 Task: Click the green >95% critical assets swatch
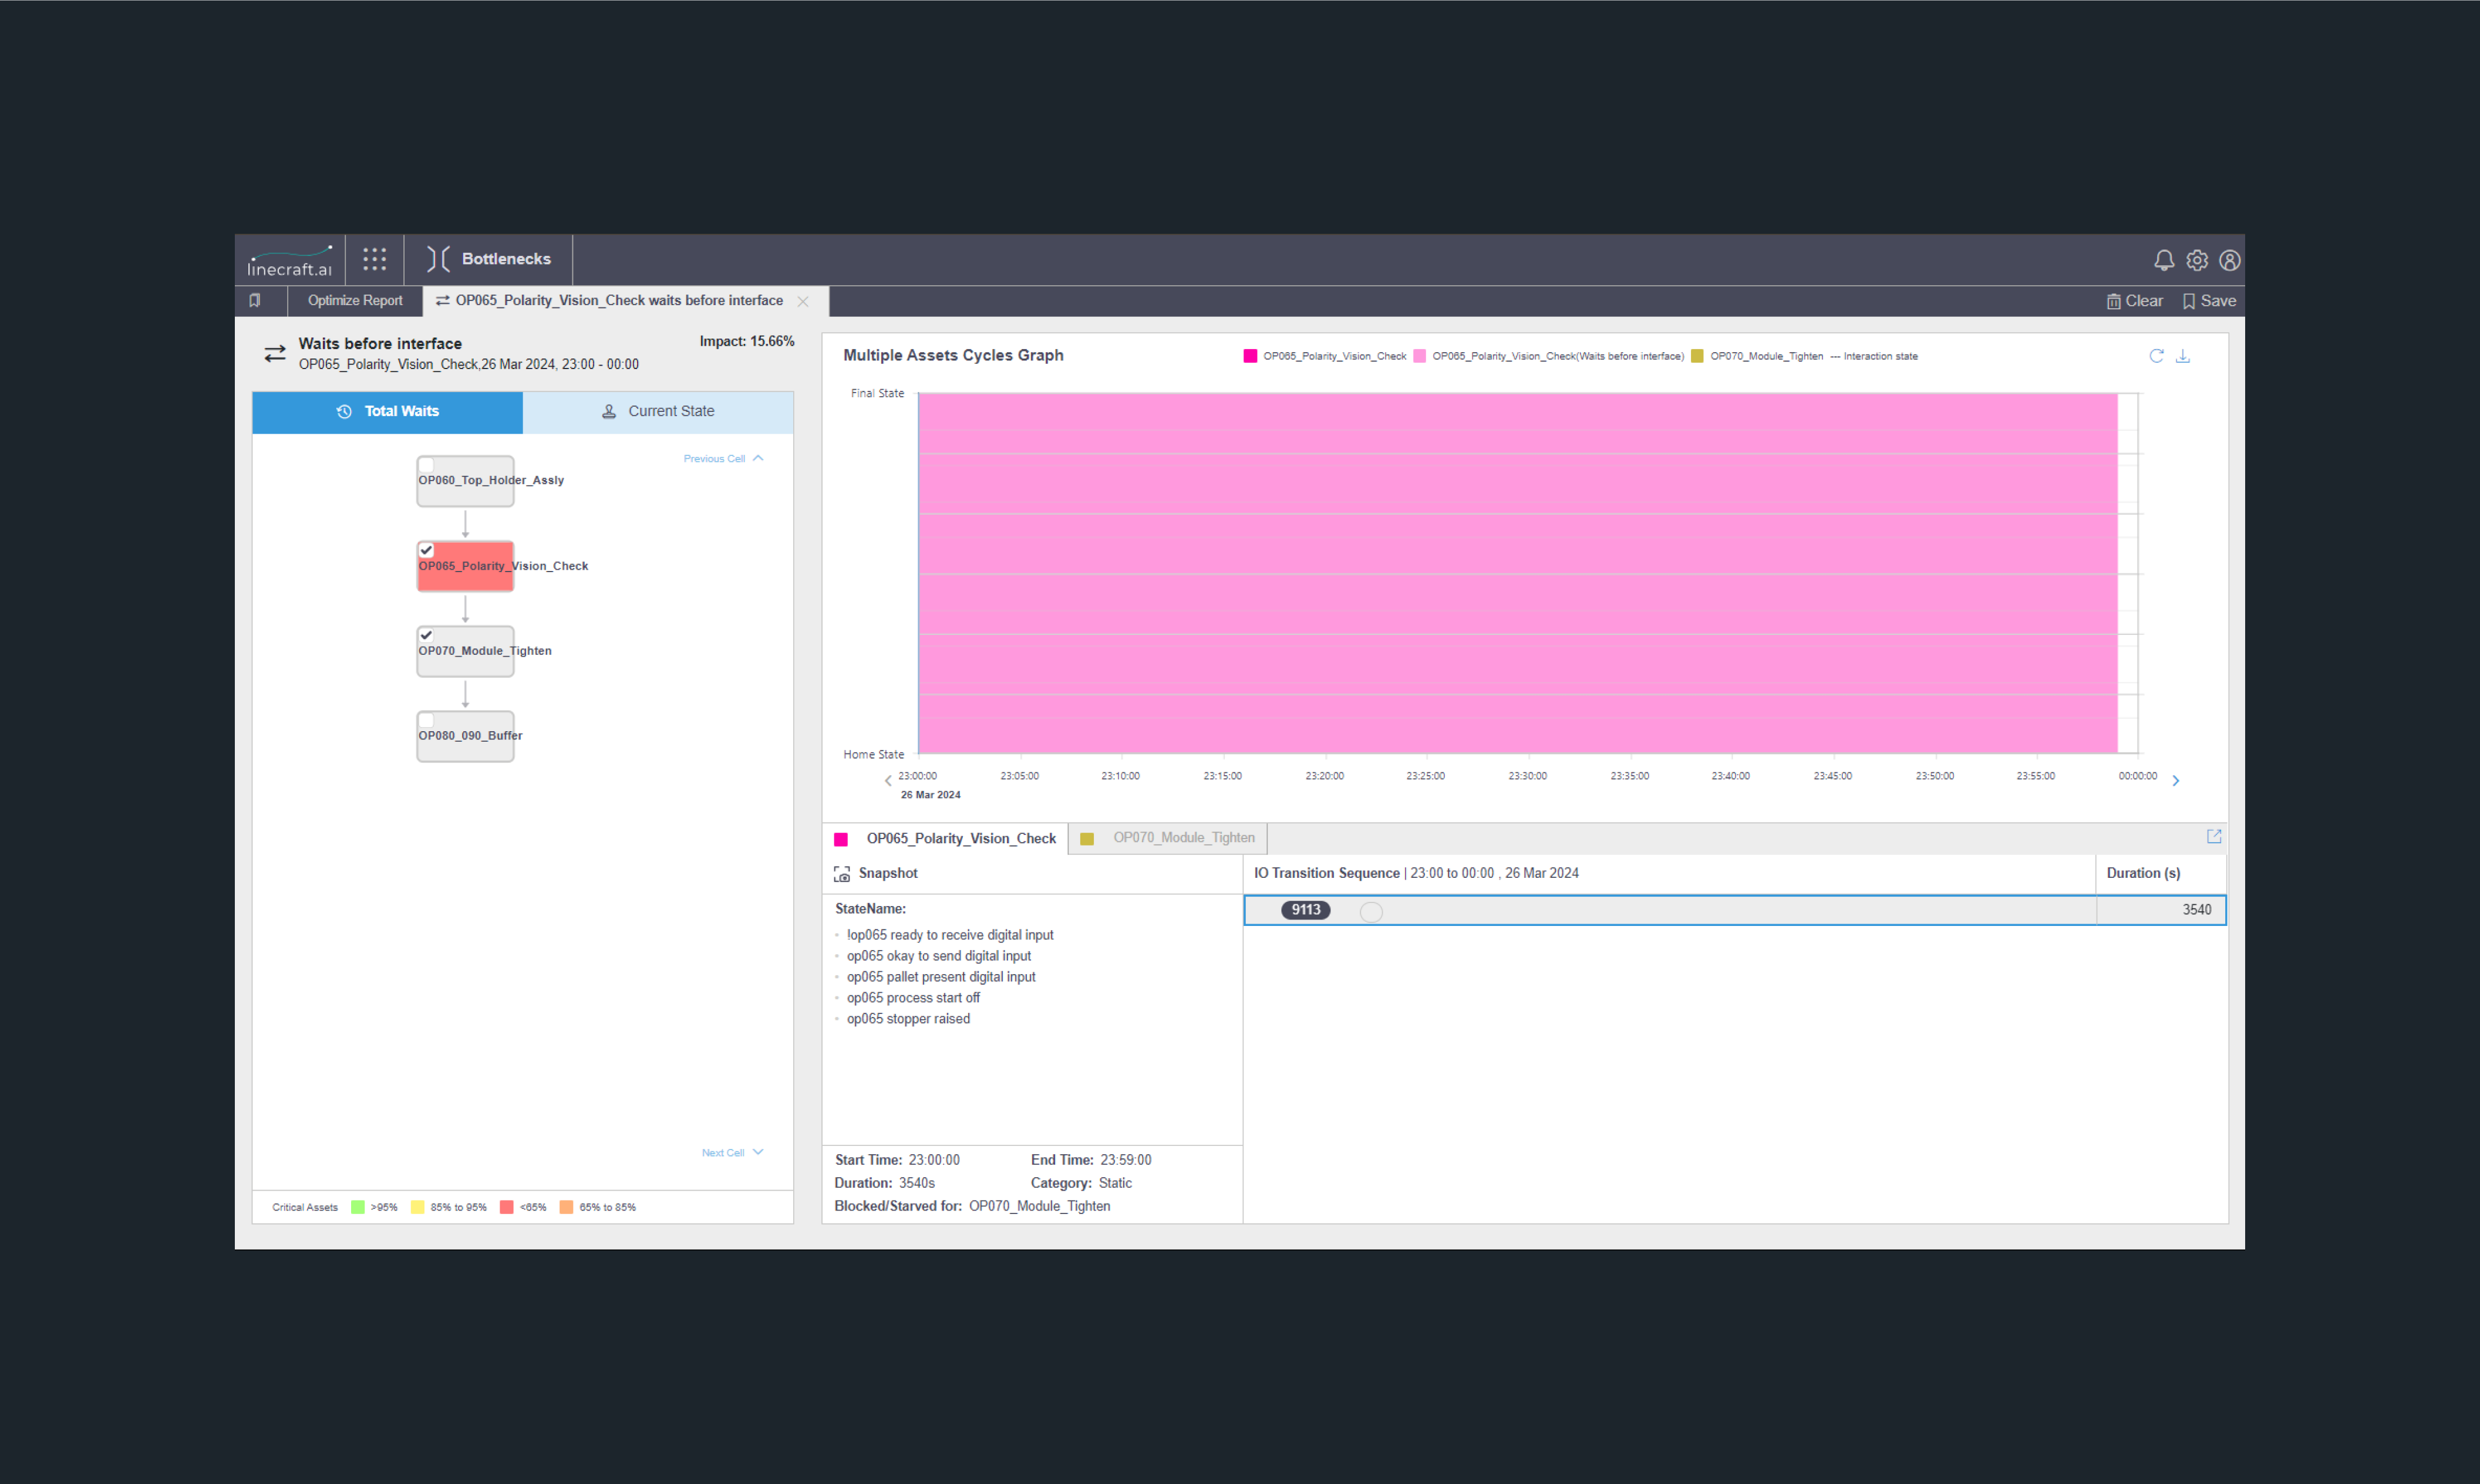click(x=357, y=1207)
